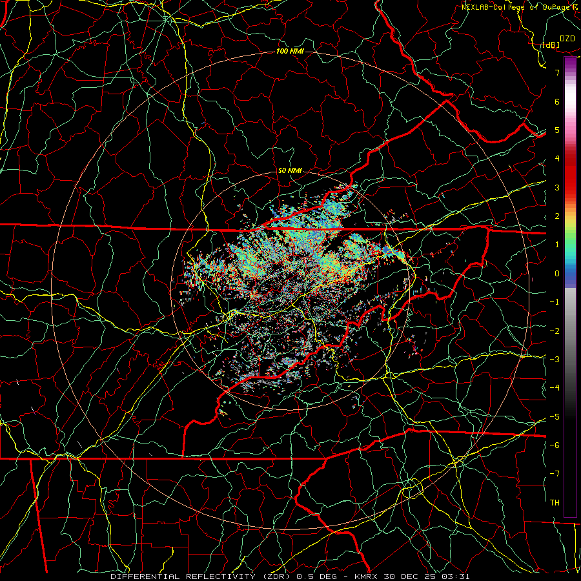This screenshot has width=581, height=581.
Task: Click the -5 dB tick label on the legend
Action: [555, 416]
